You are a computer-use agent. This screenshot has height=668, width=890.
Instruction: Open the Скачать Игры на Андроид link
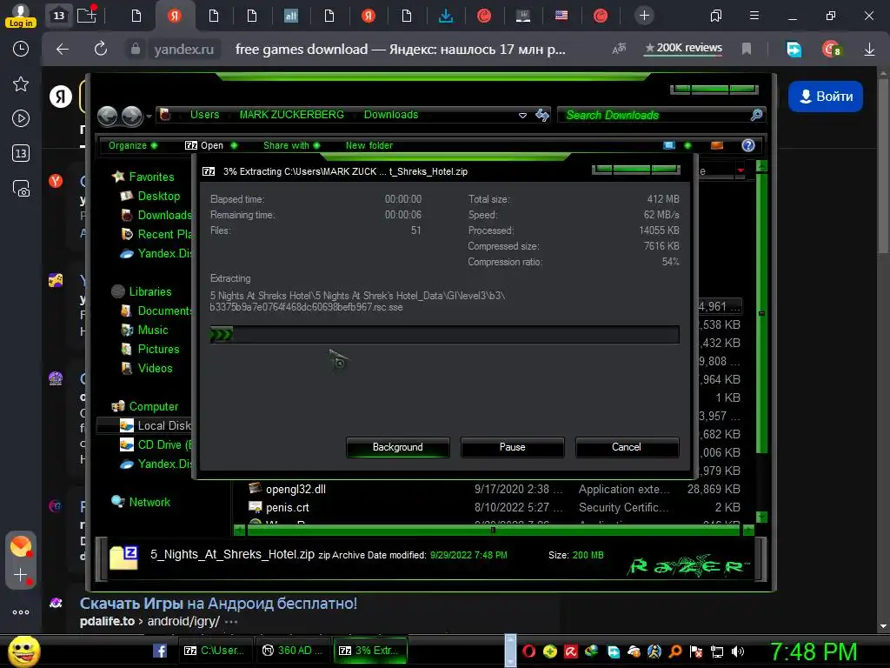218,604
